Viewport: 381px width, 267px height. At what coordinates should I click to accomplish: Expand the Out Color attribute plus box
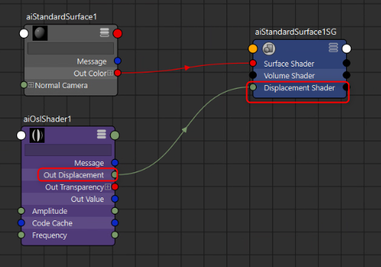click(x=110, y=73)
